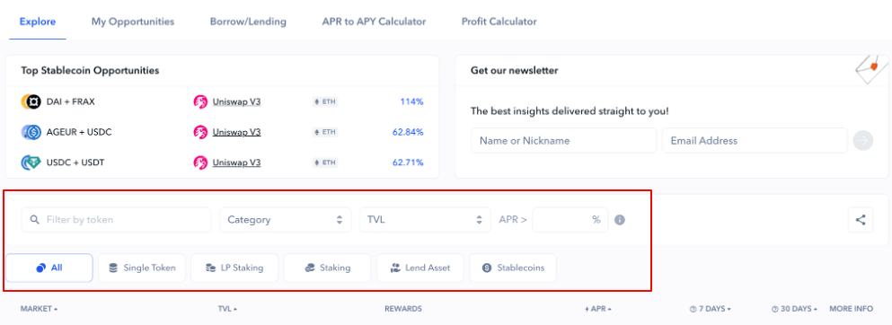This screenshot has height=325, width=892.
Task: Click the DAI + FRAX token icon
Action: (30, 101)
